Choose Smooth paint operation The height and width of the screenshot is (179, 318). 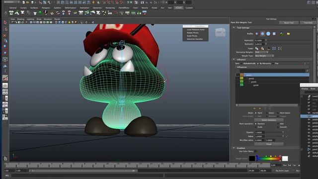pos(278,127)
